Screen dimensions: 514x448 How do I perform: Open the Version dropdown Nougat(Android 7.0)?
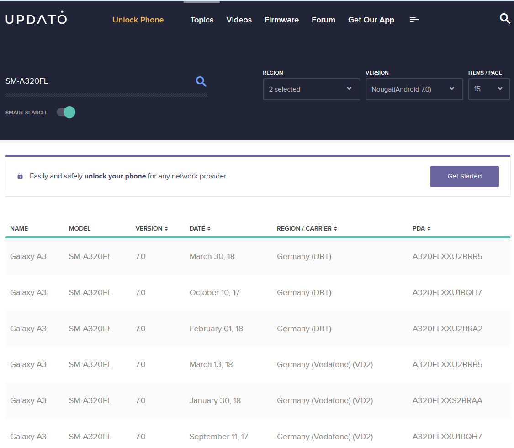[414, 89]
